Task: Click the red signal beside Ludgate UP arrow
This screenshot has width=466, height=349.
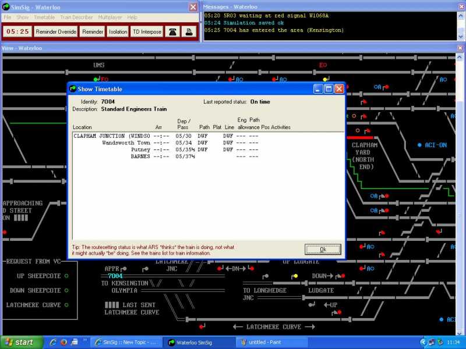Action: [340, 312]
